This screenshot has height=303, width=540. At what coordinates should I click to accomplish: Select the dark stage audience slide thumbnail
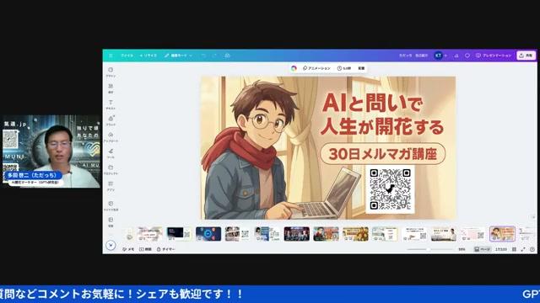tap(296, 234)
